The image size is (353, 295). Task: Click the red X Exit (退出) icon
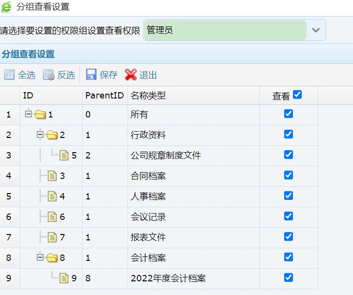[131, 75]
